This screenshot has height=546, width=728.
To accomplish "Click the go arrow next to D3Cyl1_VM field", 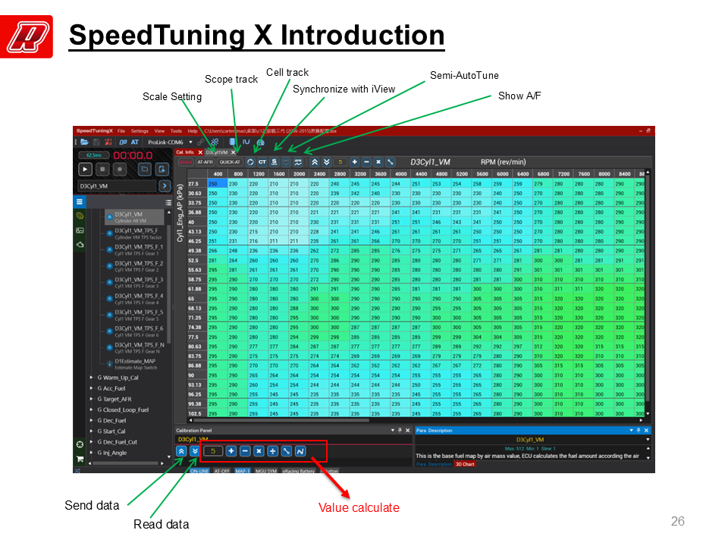I will click(165, 187).
